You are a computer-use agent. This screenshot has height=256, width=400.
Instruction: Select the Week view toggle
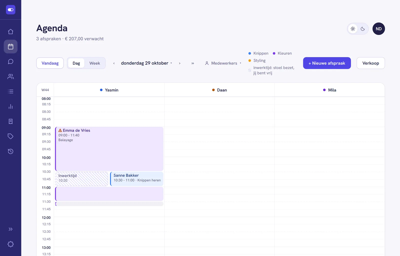coord(94,63)
